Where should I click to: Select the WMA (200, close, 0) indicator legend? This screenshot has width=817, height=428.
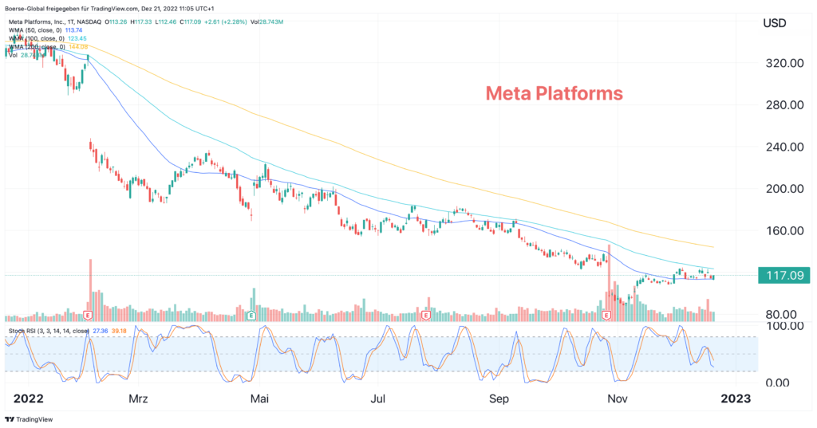point(37,47)
